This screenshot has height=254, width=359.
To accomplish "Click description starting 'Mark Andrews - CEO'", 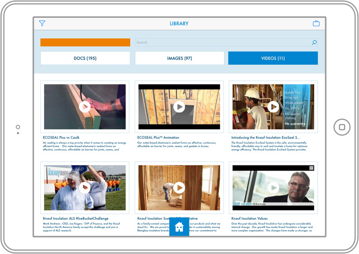I will point(81,227).
